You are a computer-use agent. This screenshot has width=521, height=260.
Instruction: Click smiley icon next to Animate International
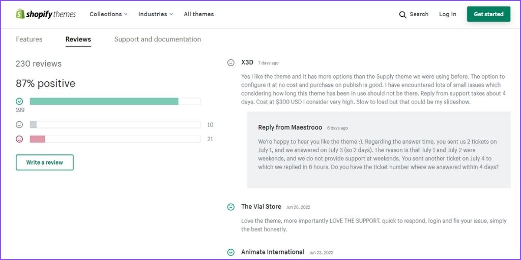point(230,252)
